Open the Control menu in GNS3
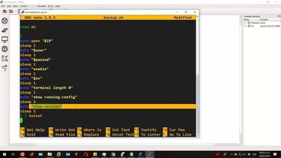Image resolution: width=281 pixels, height=158 pixels. point(23,6)
